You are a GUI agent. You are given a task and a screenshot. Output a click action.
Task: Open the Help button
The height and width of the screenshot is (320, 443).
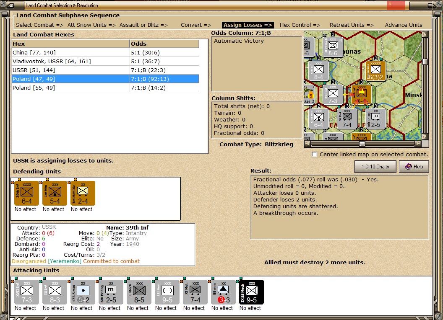(x=414, y=166)
